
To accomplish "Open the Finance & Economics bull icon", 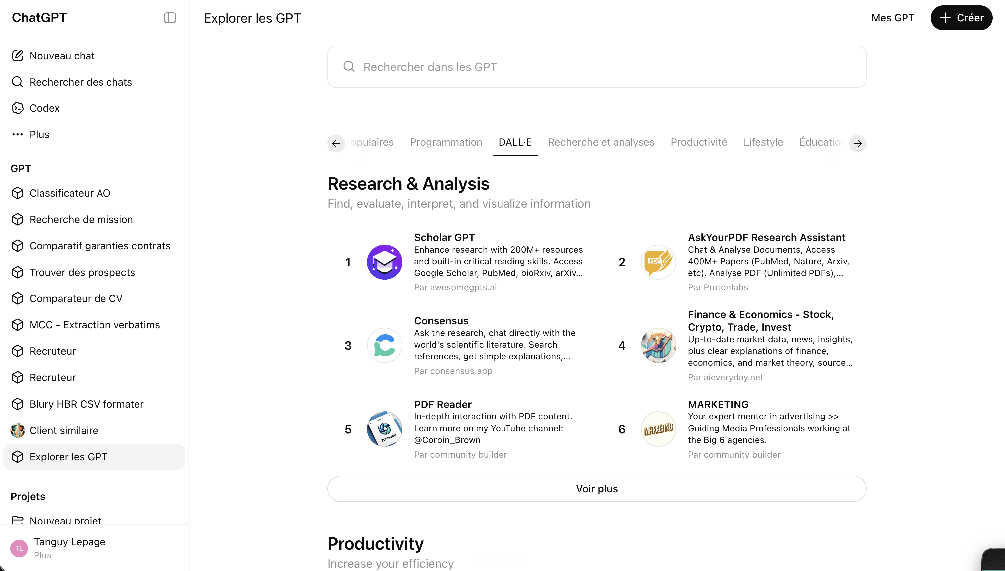I will point(658,345).
